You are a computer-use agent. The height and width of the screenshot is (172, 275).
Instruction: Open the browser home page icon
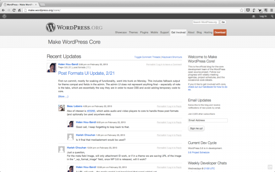click(x=19, y=10)
